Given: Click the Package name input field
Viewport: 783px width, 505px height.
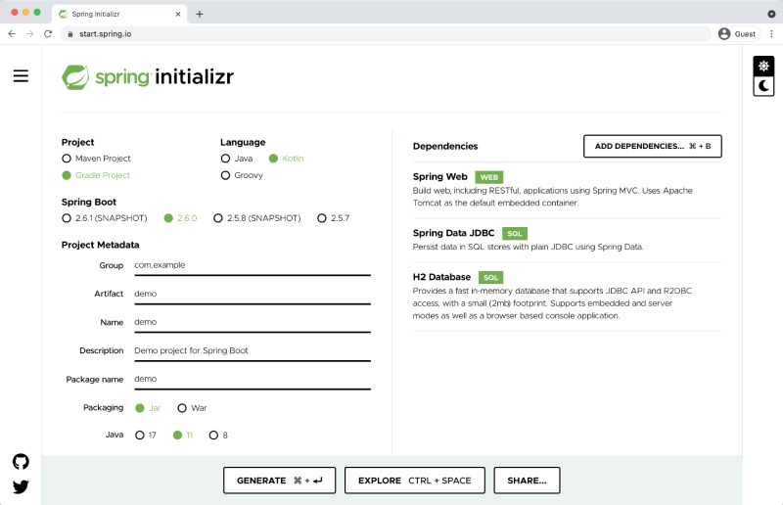Looking at the screenshot, I should tap(253, 379).
